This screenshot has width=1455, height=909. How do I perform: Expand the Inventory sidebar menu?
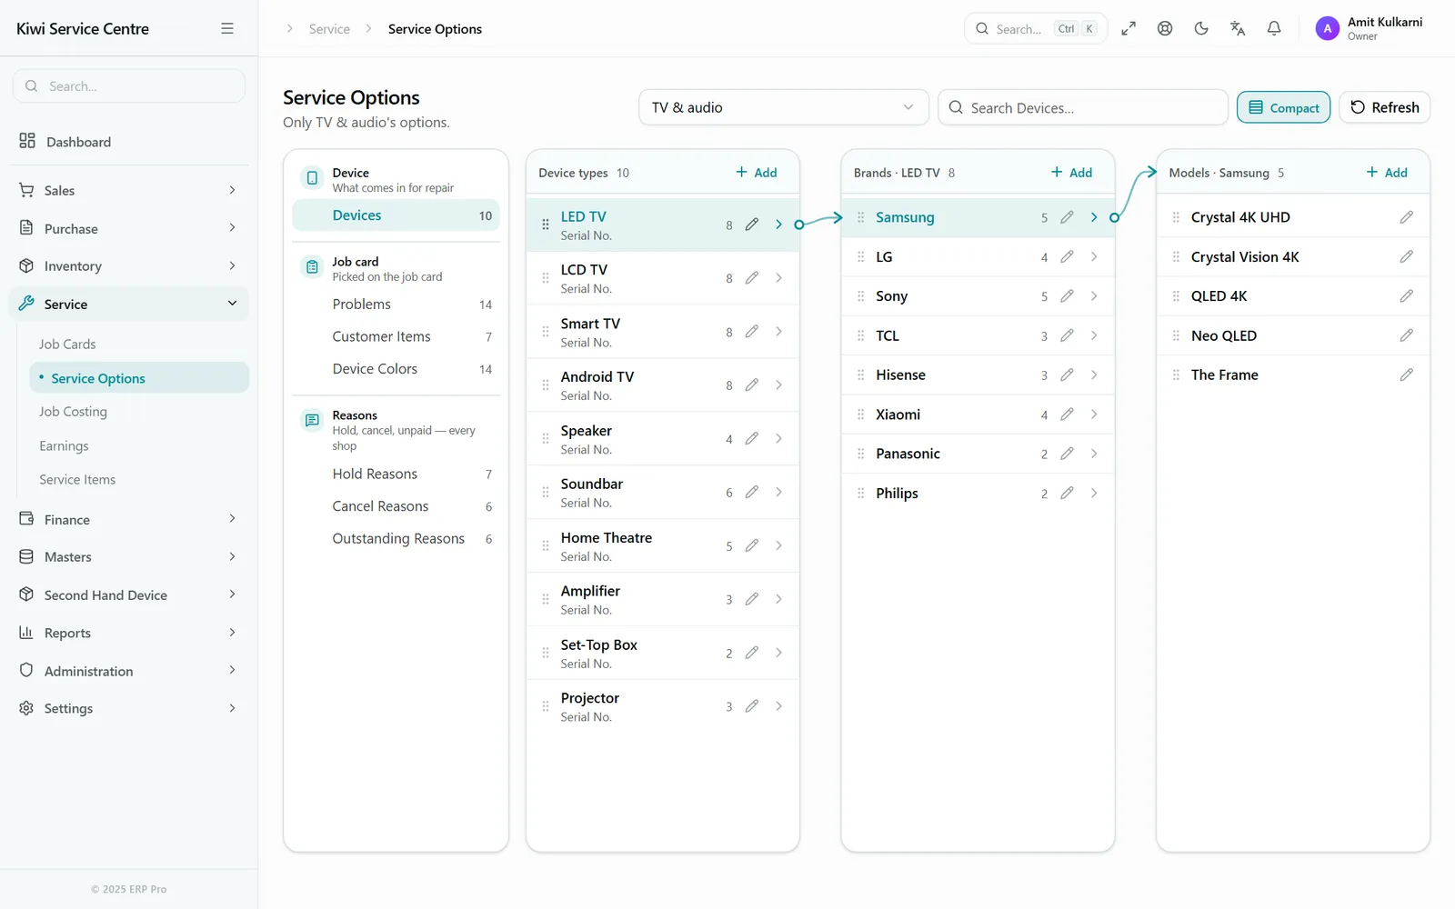[128, 266]
